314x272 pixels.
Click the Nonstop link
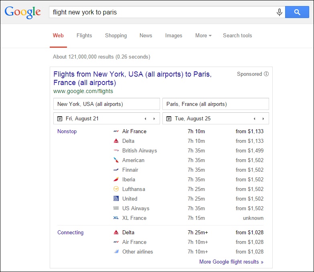(x=67, y=132)
